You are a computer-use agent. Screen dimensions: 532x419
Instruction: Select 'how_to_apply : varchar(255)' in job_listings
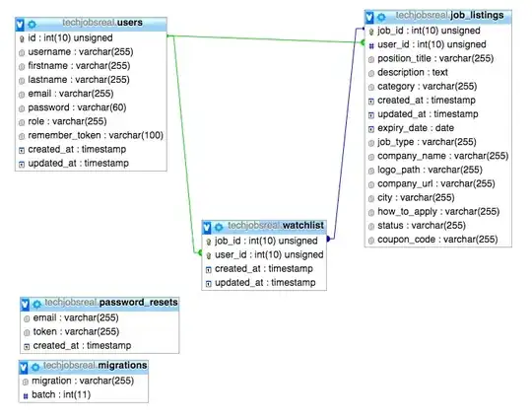[x=438, y=212]
